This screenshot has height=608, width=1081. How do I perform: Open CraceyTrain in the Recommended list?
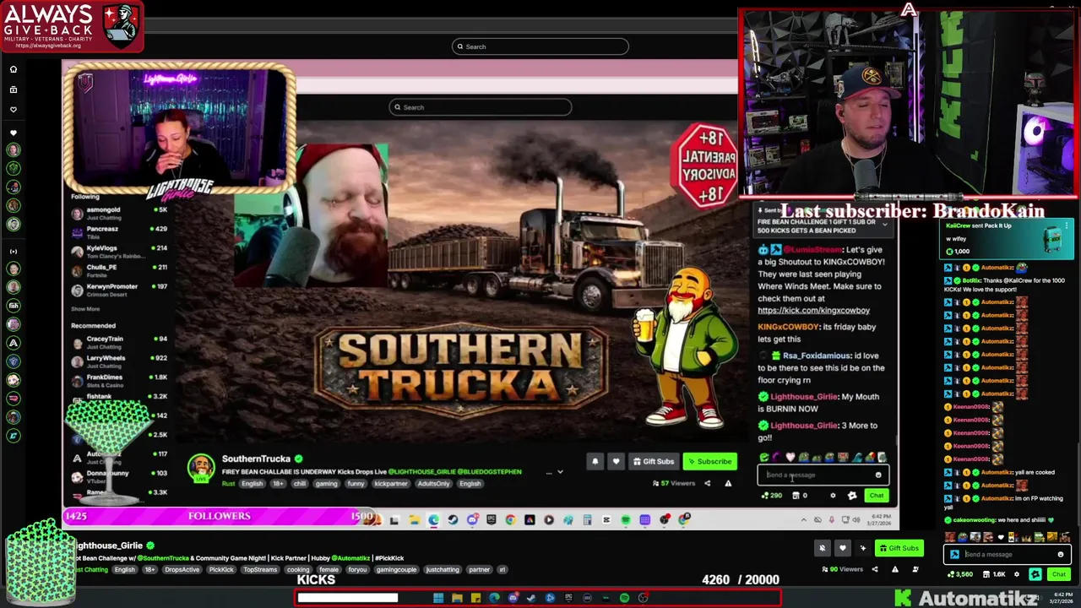coord(120,342)
